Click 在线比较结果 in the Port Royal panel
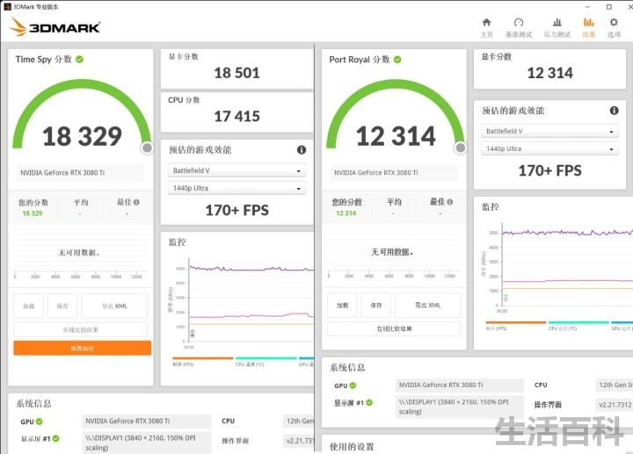This screenshot has width=633, height=454. pyautogui.click(x=394, y=328)
